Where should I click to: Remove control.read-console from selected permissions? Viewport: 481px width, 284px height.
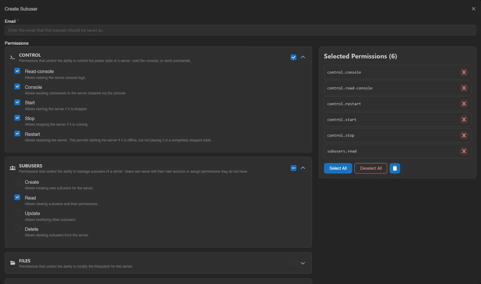[x=464, y=88]
